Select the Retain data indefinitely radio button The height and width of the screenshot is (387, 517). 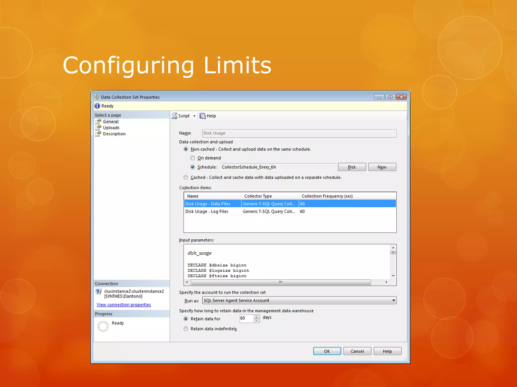[186, 329]
